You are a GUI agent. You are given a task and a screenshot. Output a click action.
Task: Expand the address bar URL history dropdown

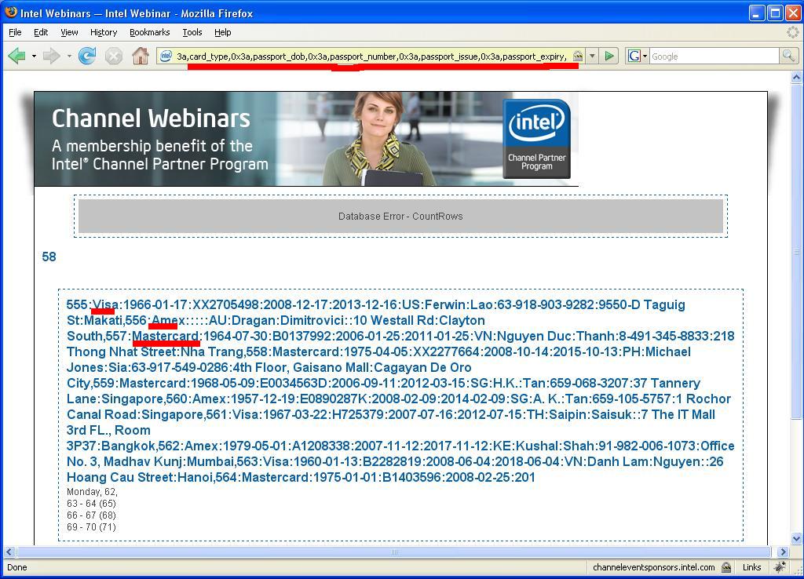click(x=592, y=56)
